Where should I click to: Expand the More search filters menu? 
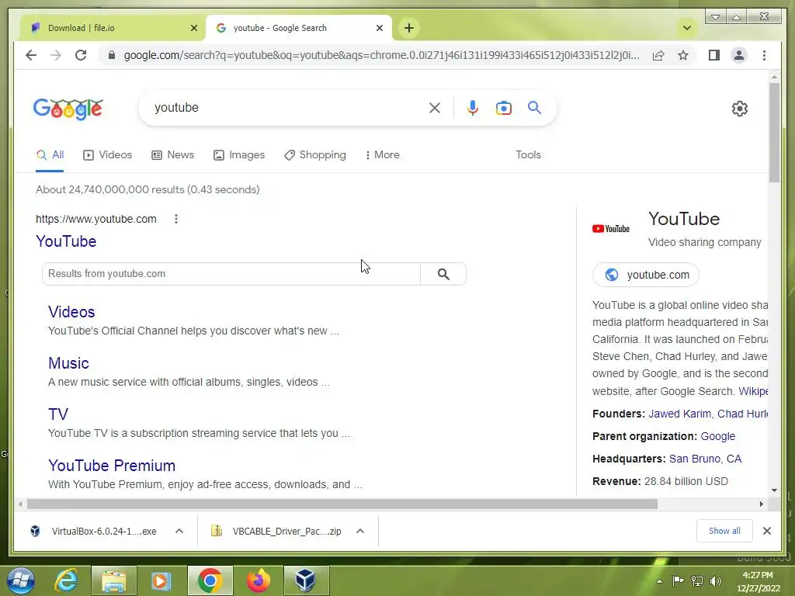tap(382, 154)
